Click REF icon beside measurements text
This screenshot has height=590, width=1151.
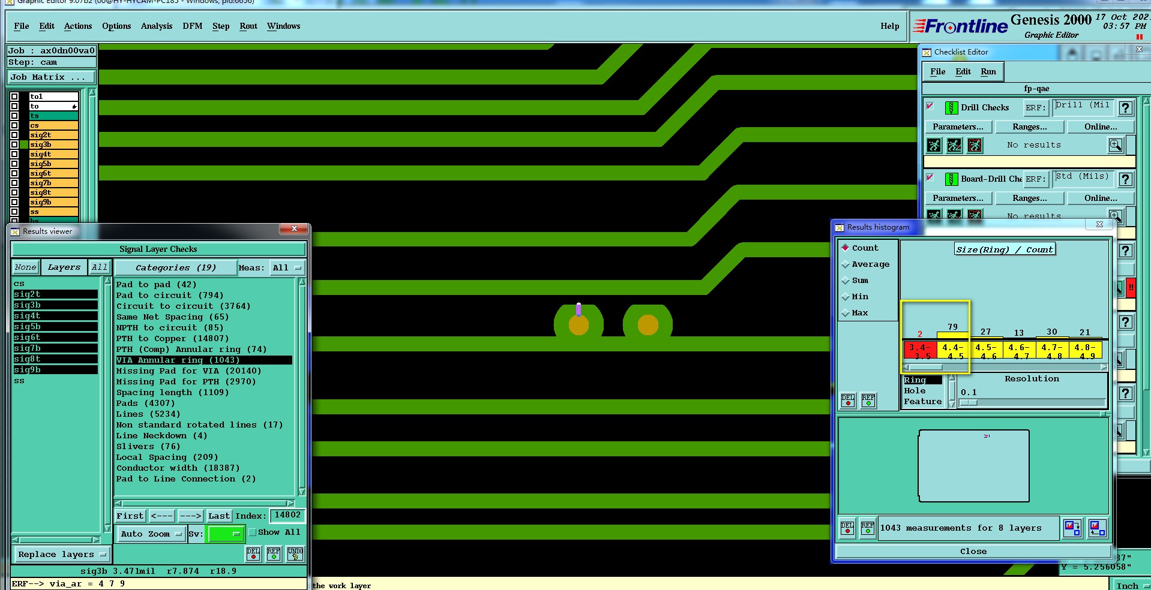pos(867,528)
